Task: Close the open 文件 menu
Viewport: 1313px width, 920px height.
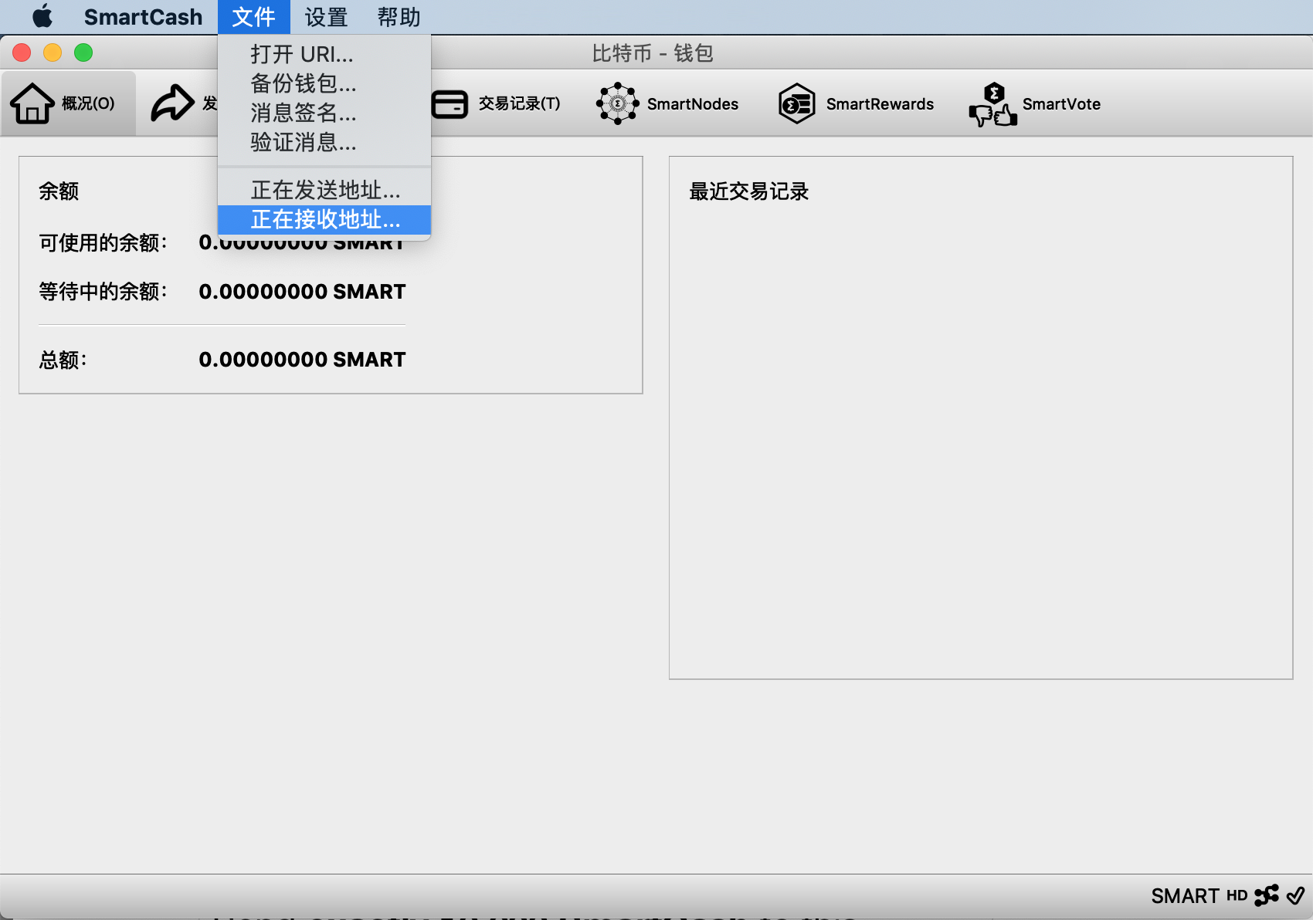Action: click(x=253, y=17)
